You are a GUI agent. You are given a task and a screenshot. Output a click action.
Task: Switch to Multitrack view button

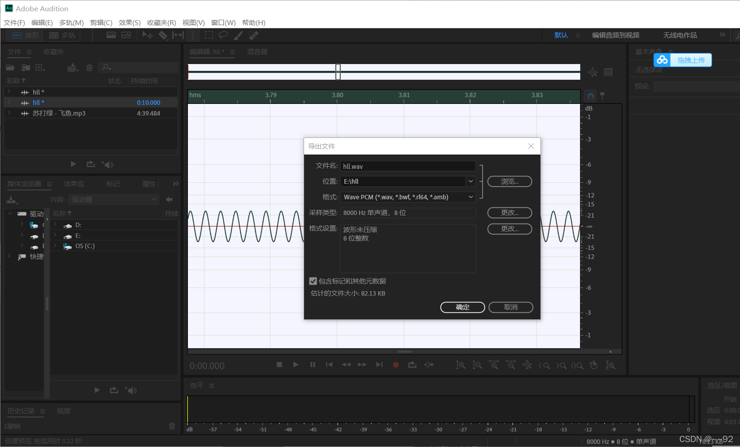62,35
